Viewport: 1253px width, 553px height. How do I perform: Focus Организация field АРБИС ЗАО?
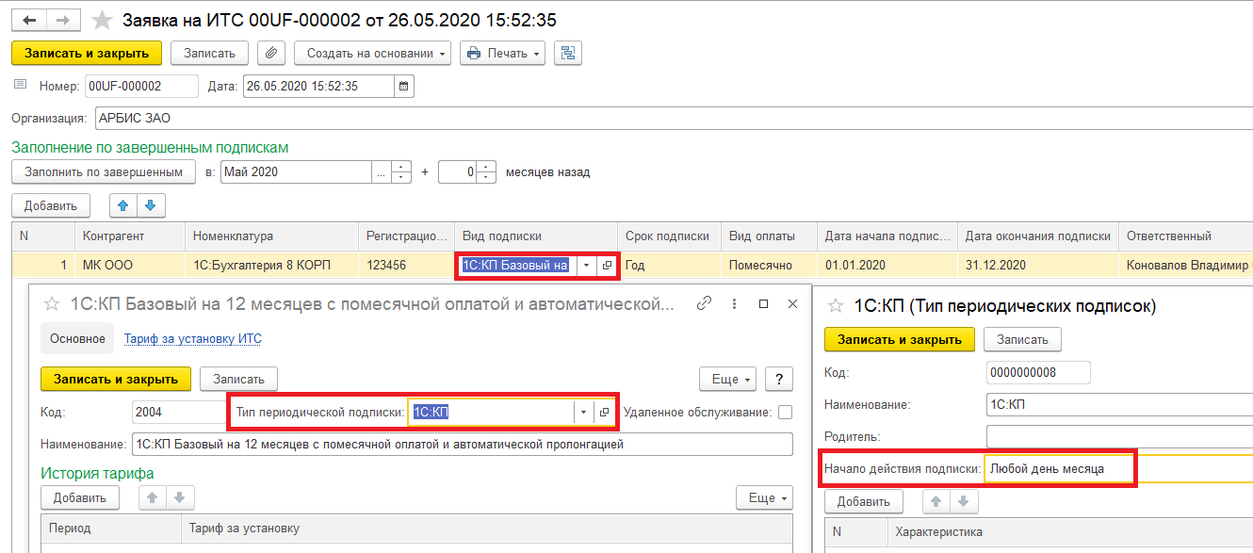click(x=674, y=119)
